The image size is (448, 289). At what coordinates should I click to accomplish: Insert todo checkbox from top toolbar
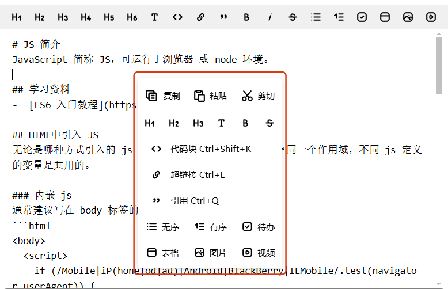click(362, 17)
